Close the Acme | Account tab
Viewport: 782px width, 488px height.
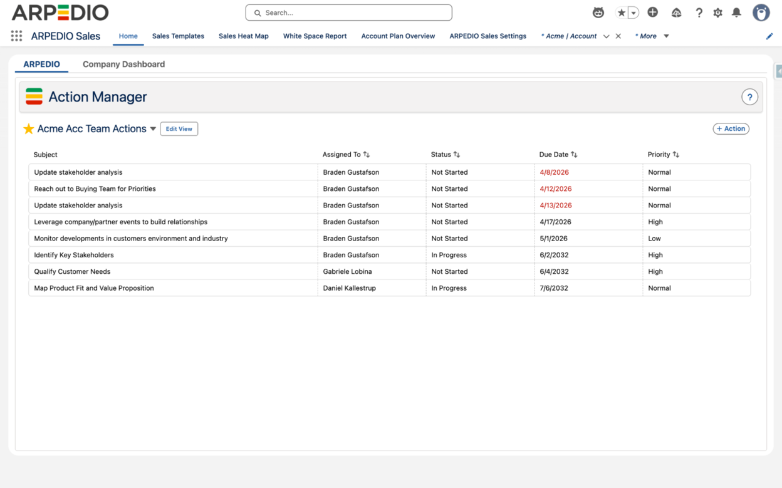(x=618, y=36)
